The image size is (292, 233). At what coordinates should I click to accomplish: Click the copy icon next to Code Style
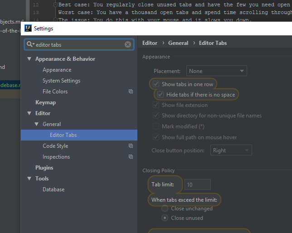[131, 146]
